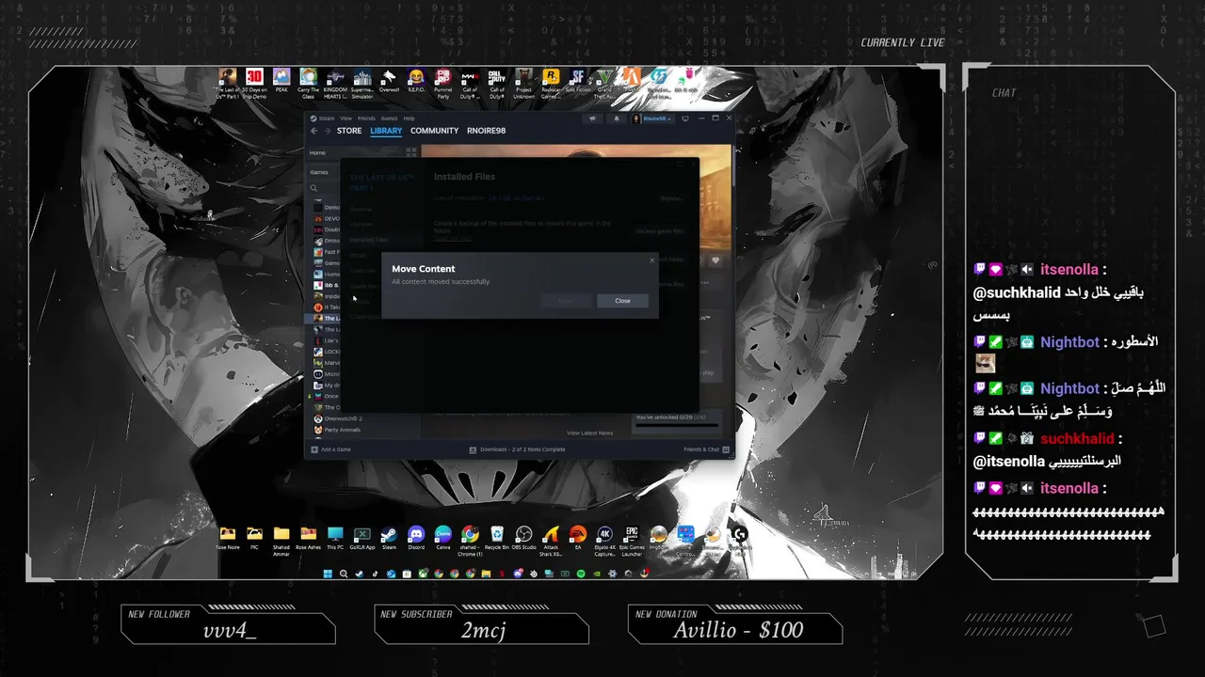
Task: Open the Xbox app from the taskbar
Action: tap(423, 574)
